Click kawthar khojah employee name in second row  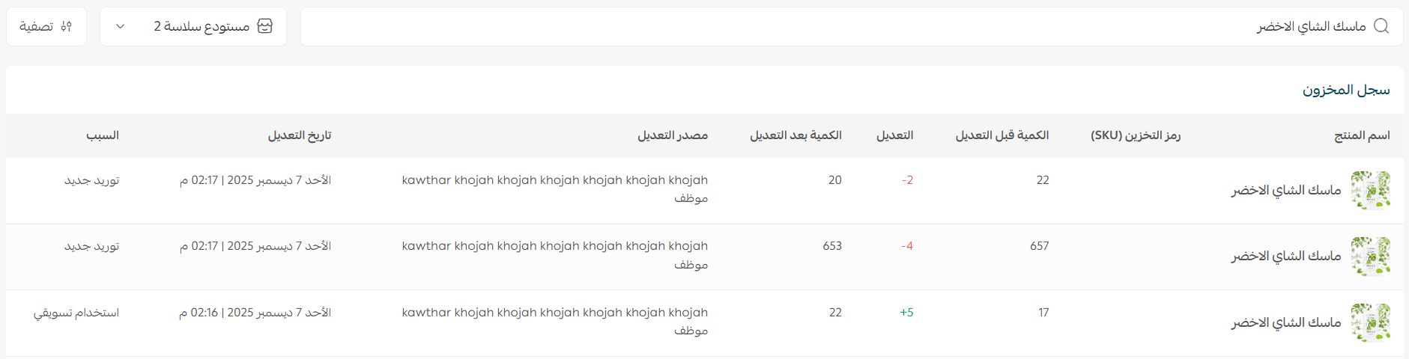tap(554, 246)
